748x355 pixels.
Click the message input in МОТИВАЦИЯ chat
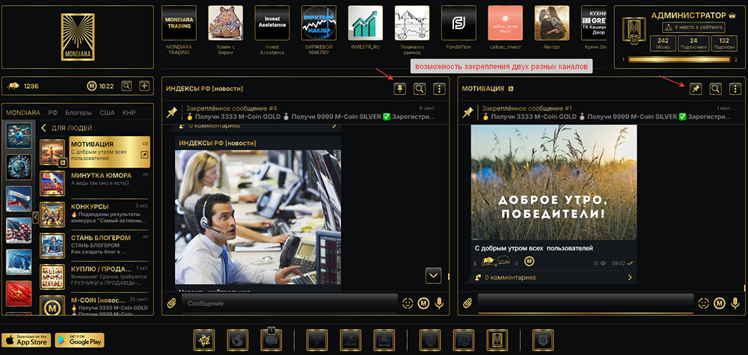point(586,303)
